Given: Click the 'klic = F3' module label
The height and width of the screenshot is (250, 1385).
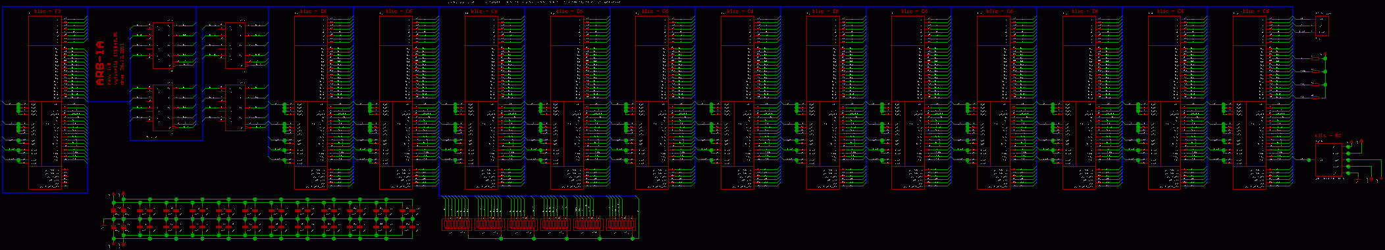Looking at the screenshot, I should coord(48,12).
